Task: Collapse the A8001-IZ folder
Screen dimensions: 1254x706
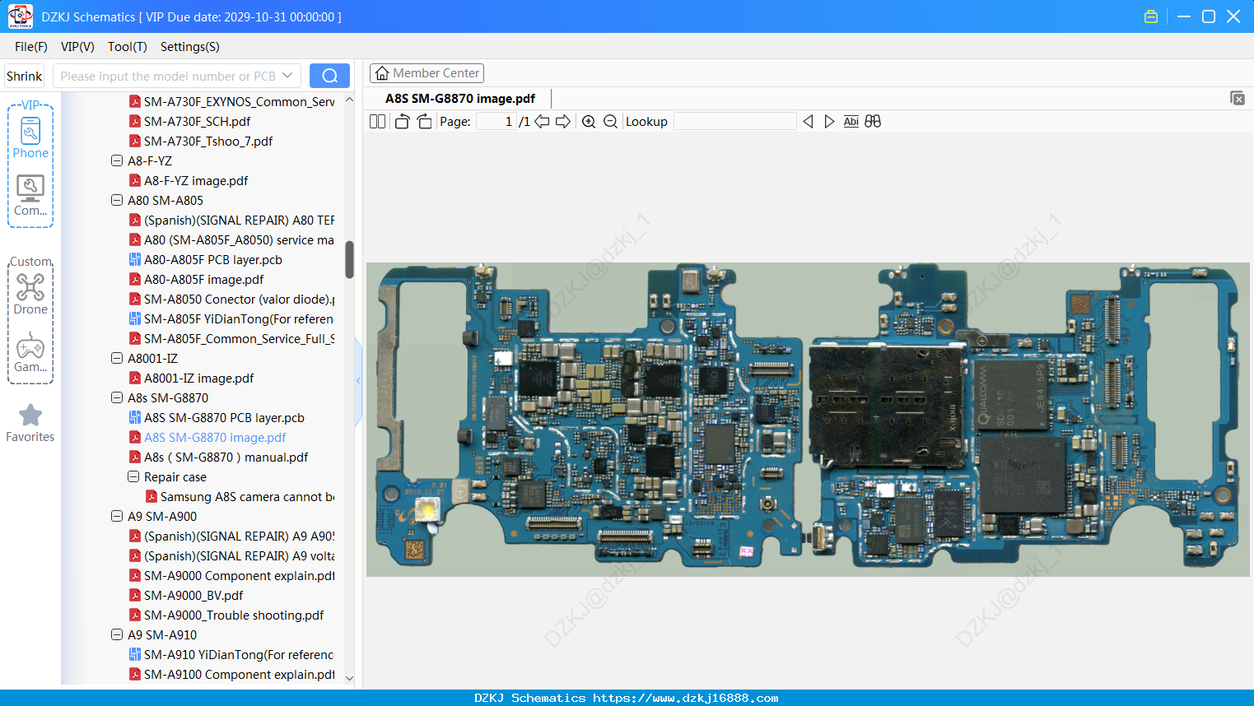Action: 117,359
